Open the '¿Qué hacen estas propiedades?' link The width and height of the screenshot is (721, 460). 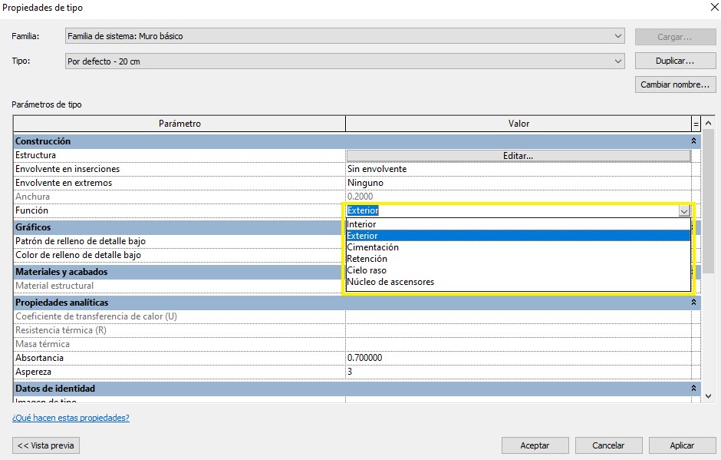click(71, 418)
